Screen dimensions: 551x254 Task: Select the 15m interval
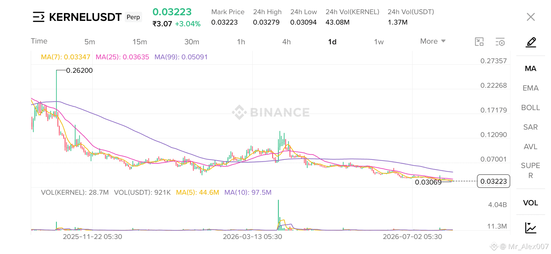pyautogui.click(x=140, y=42)
